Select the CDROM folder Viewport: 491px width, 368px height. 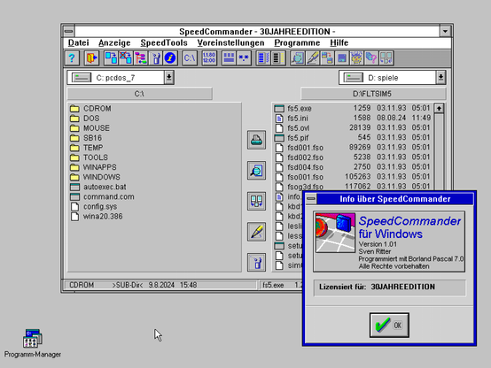(x=90, y=109)
